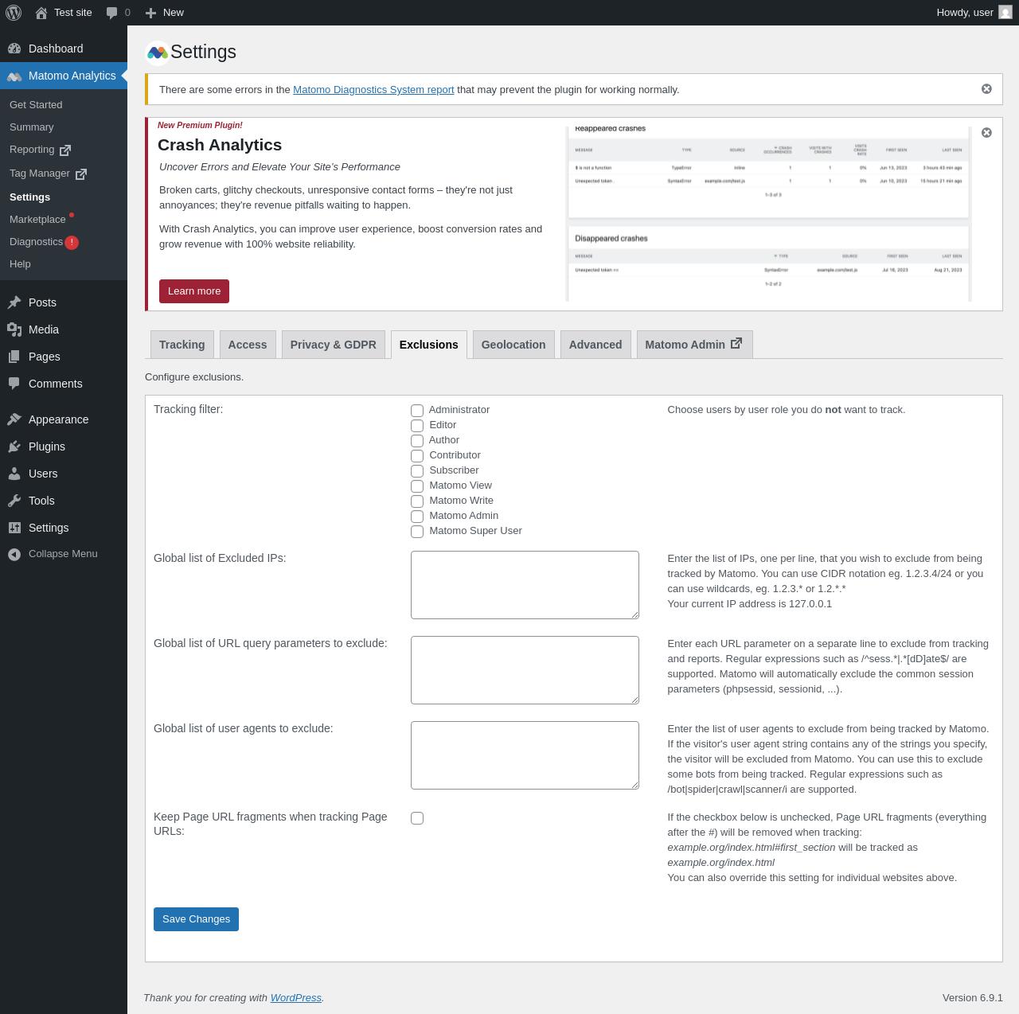1019x1014 pixels.
Task: Check the Contributor tracking filter checkbox
Action: [417, 456]
